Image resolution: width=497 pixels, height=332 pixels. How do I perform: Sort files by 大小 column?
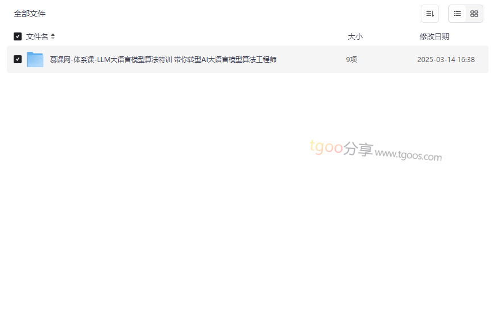[x=355, y=36]
